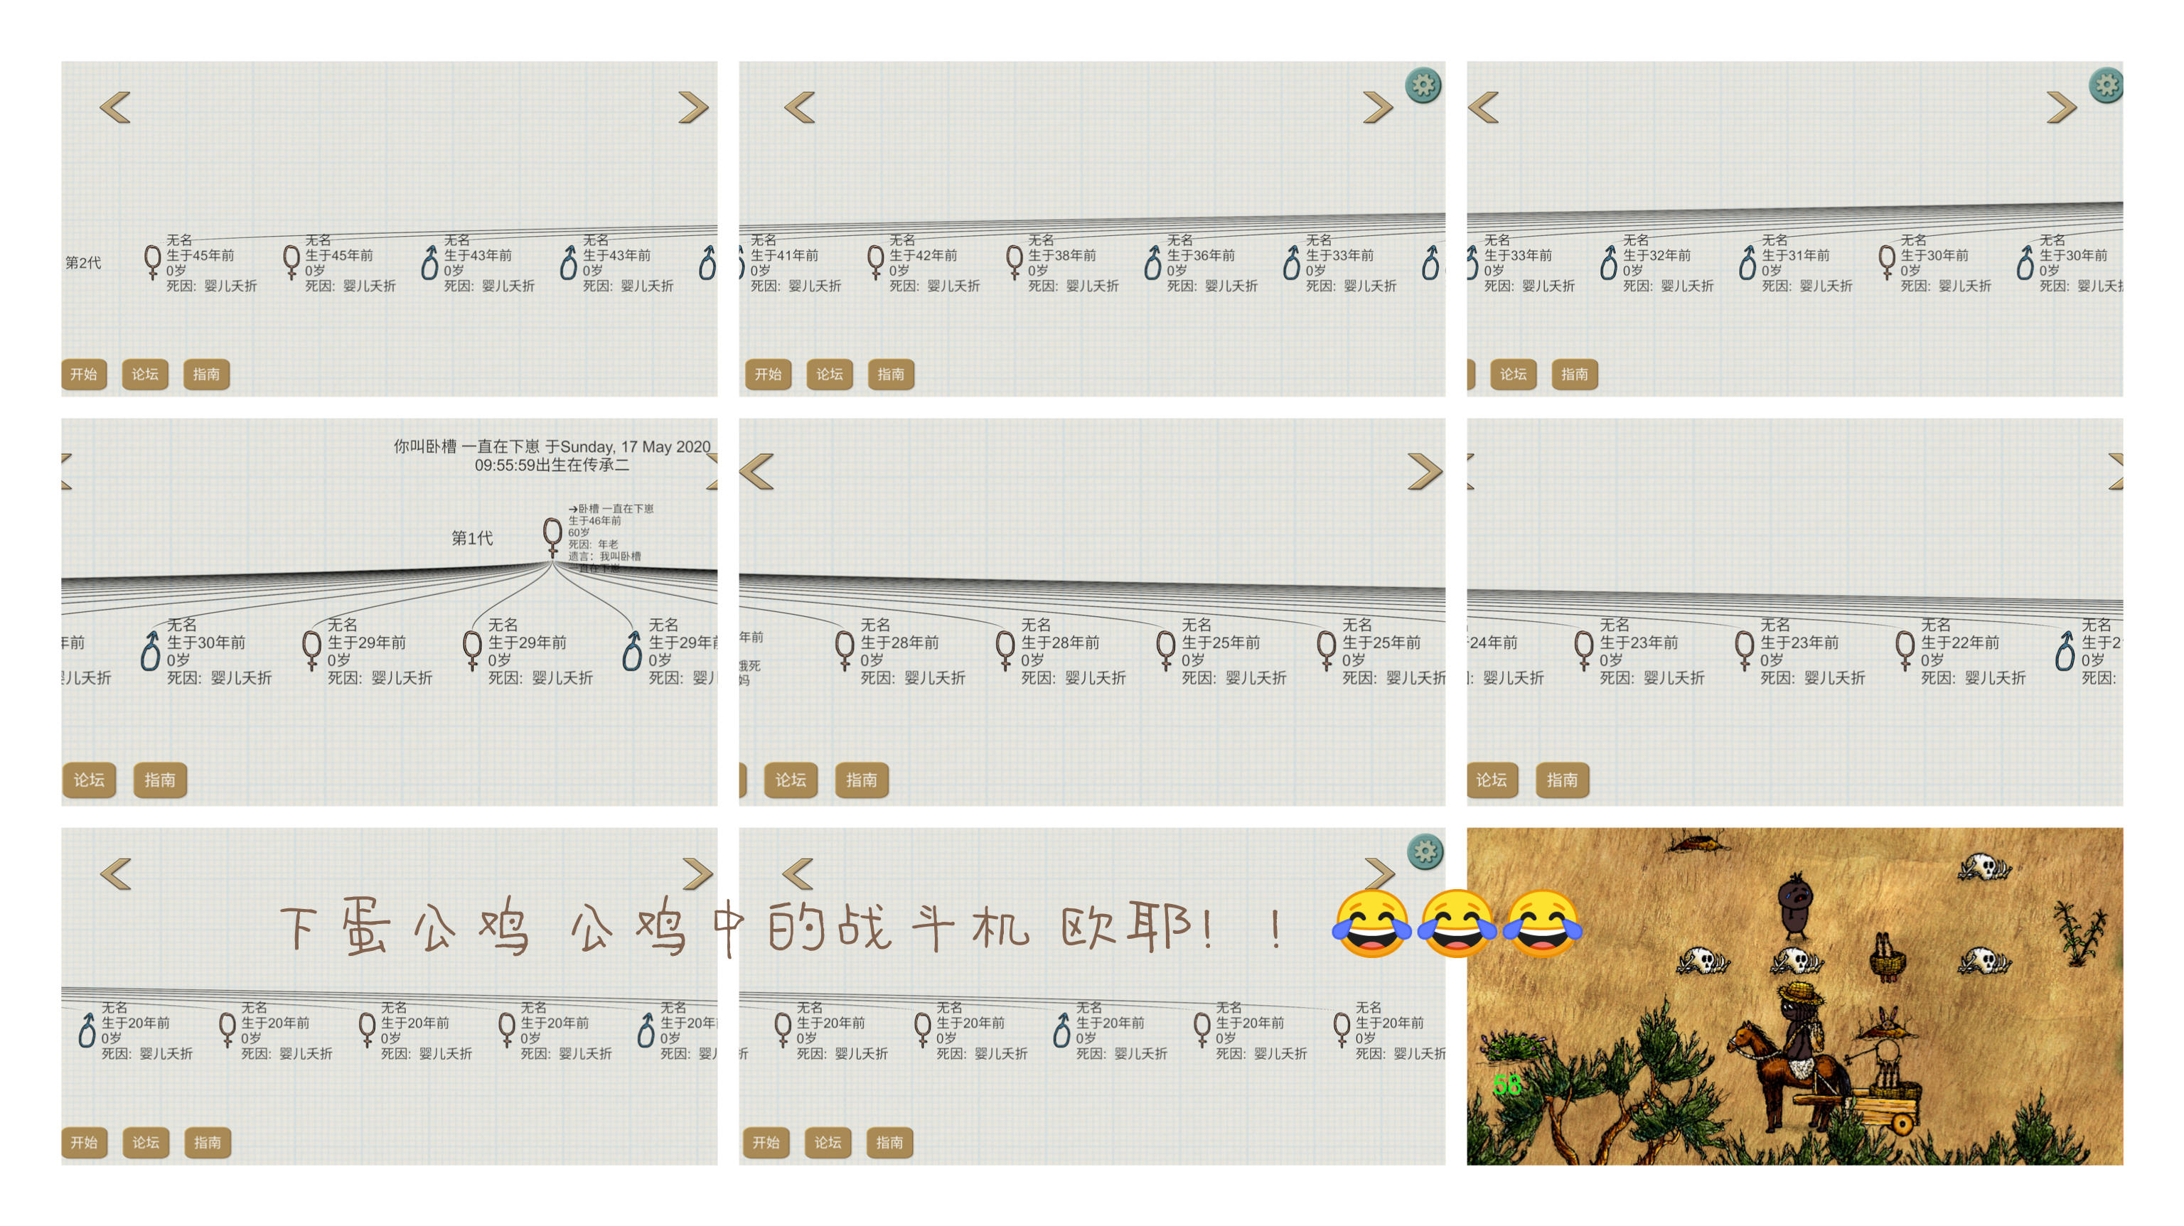Open settings gear above the 生于20年前 row
Image resolution: width=2184 pixels, height=1226 pixels.
1424,851
